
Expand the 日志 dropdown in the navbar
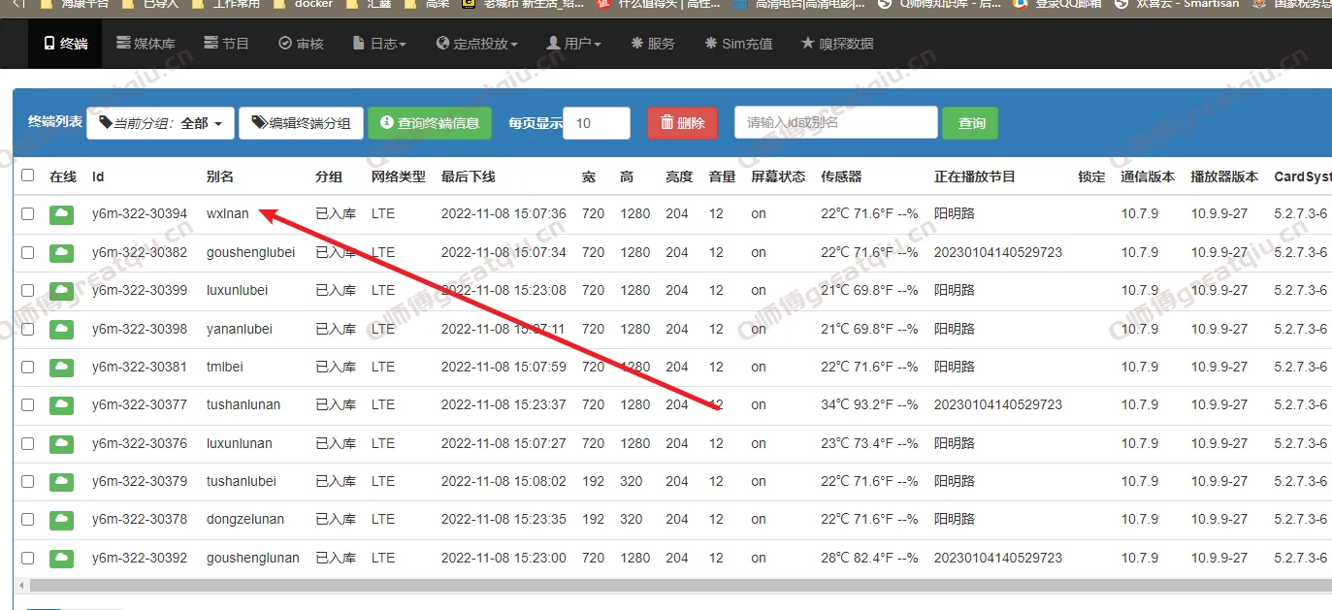[x=379, y=44]
